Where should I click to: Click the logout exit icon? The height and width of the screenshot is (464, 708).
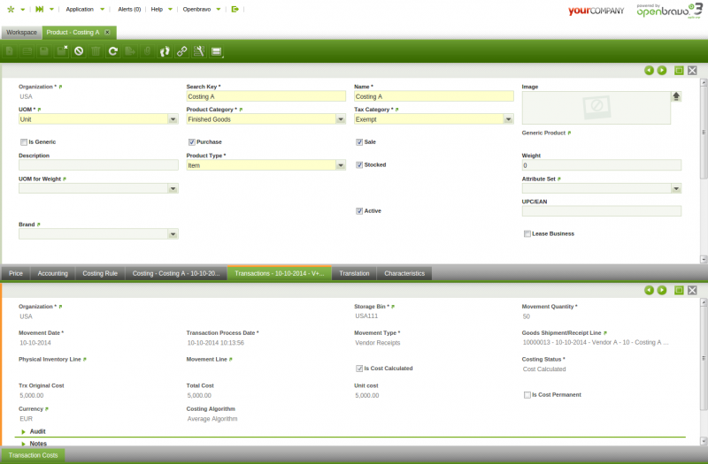(235, 9)
